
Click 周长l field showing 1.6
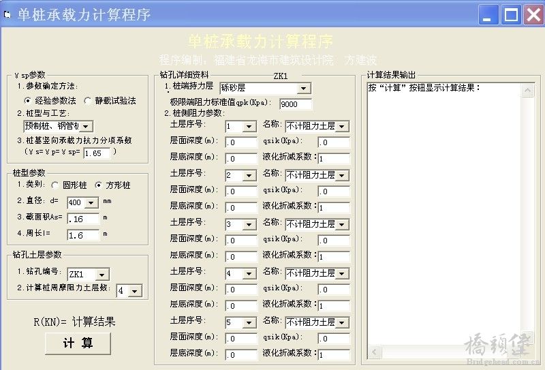[x=83, y=235]
